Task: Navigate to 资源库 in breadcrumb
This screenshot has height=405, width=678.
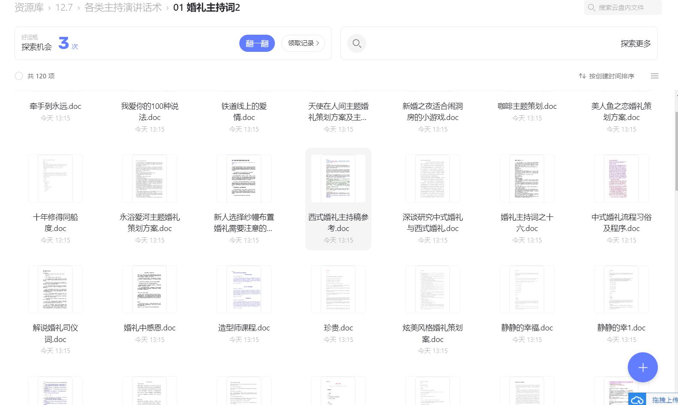Action: click(x=29, y=8)
